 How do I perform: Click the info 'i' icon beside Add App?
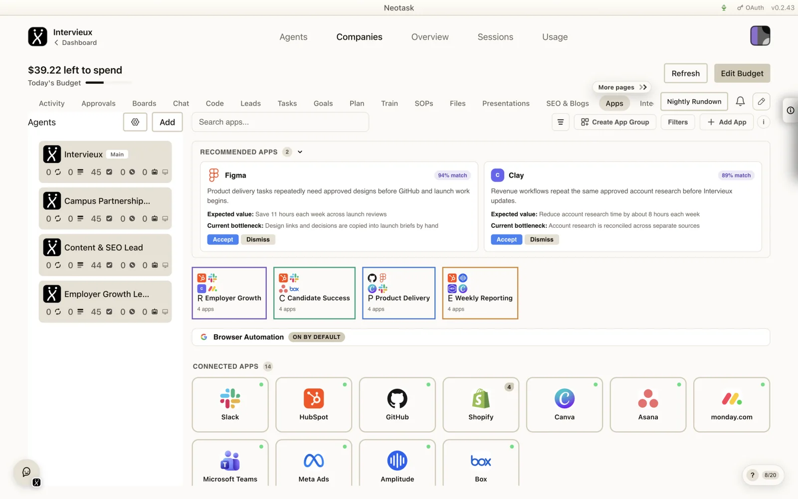click(764, 122)
